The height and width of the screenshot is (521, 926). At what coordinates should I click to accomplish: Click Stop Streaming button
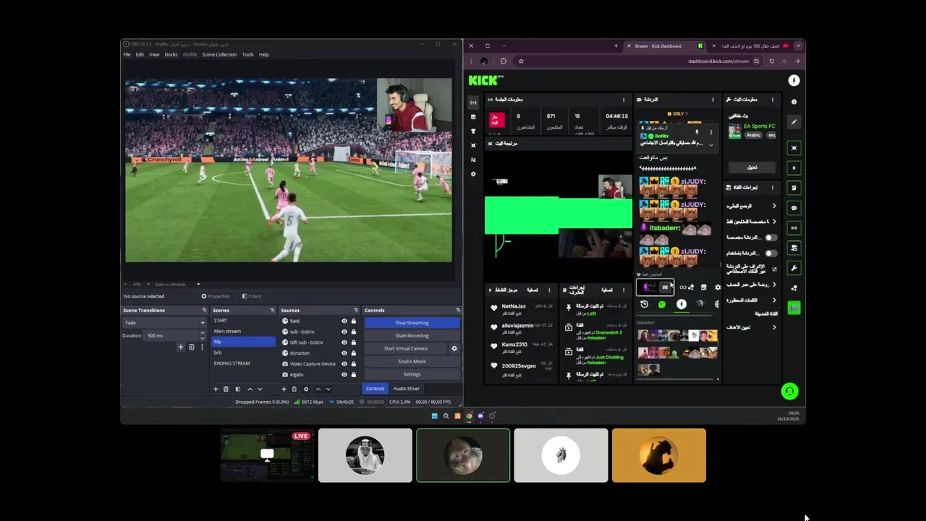click(x=412, y=323)
